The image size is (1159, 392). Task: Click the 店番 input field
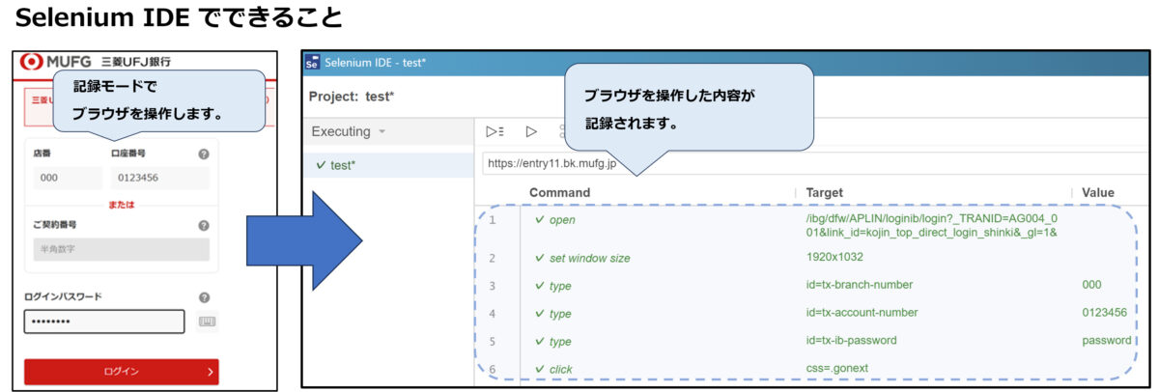click(64, 178)
